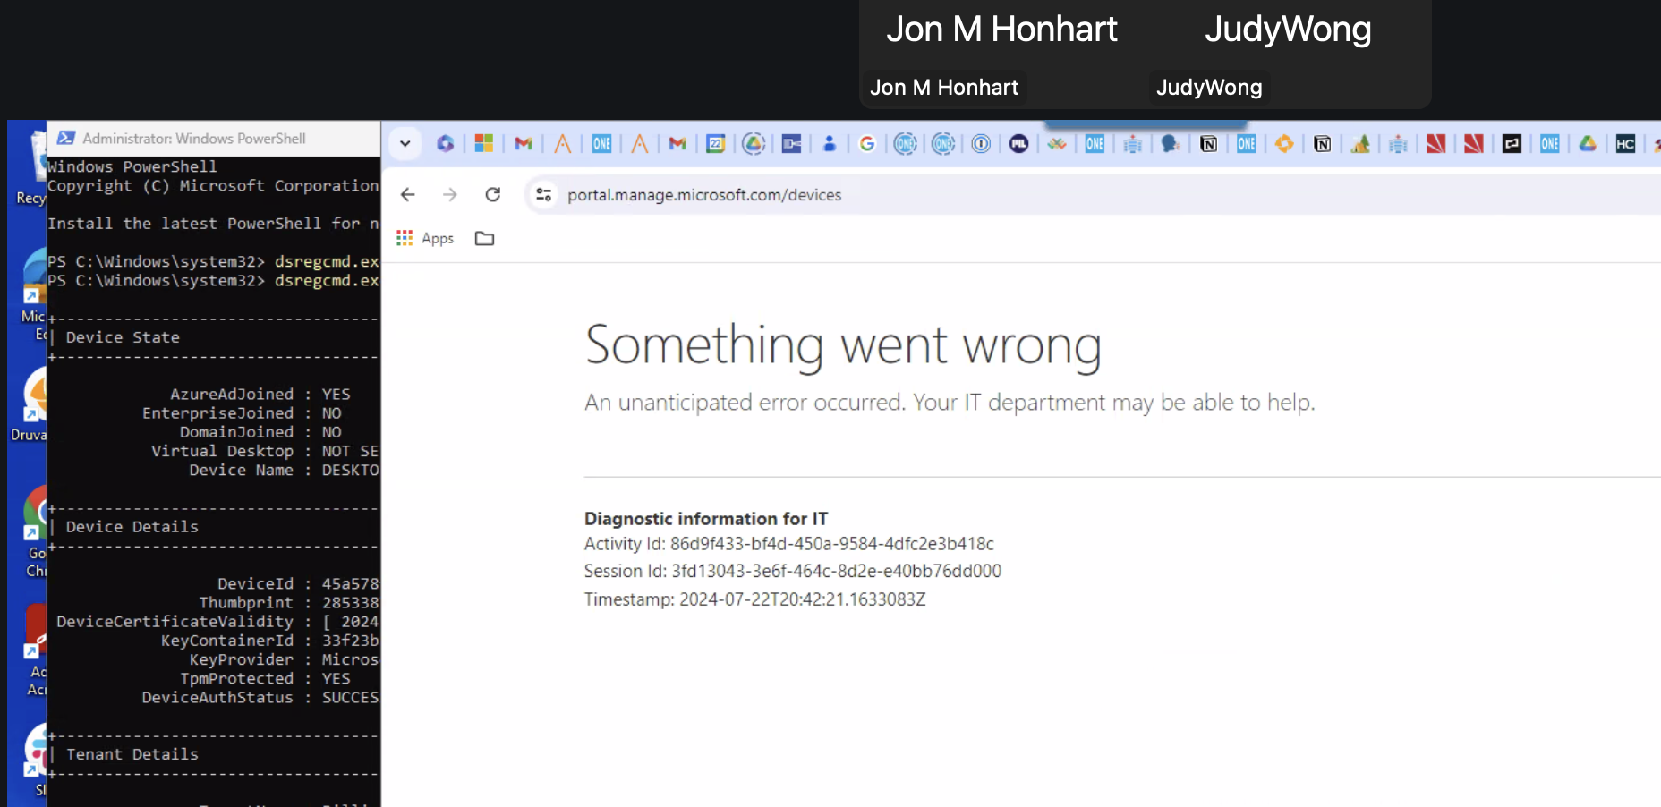Click the "Install the latest PowerShell" line

click(x=213, y=224)
